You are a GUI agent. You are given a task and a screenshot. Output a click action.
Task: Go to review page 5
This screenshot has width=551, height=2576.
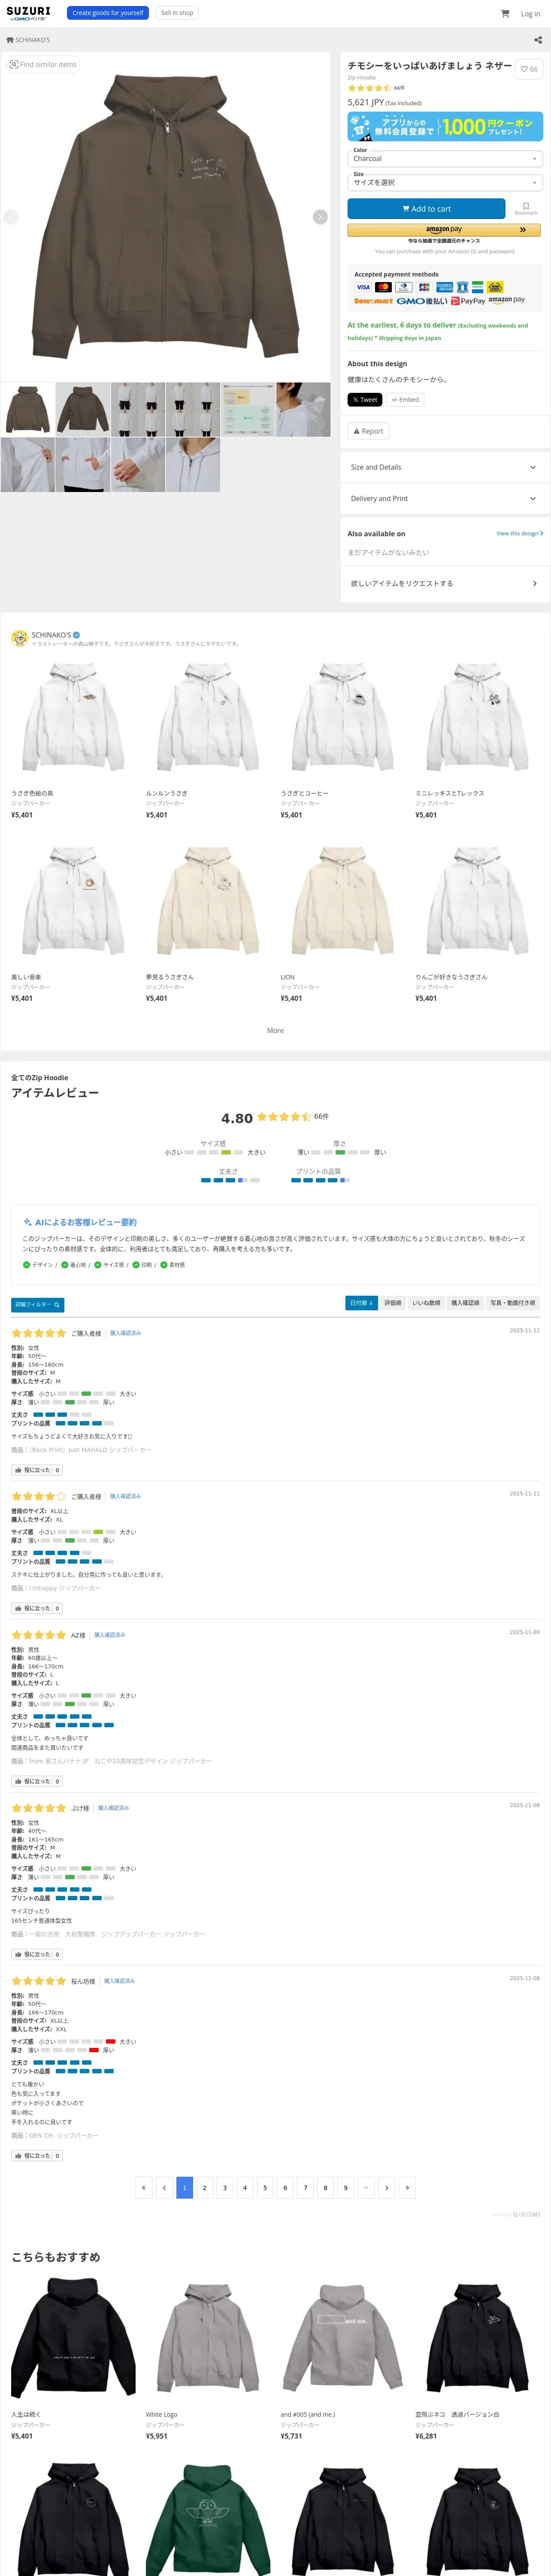[x=265, y=2188]
